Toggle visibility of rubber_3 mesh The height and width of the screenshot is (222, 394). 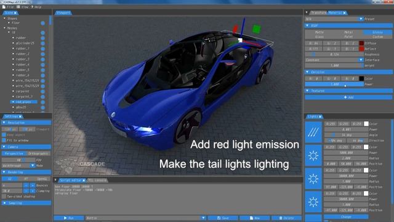pos(42,59)
